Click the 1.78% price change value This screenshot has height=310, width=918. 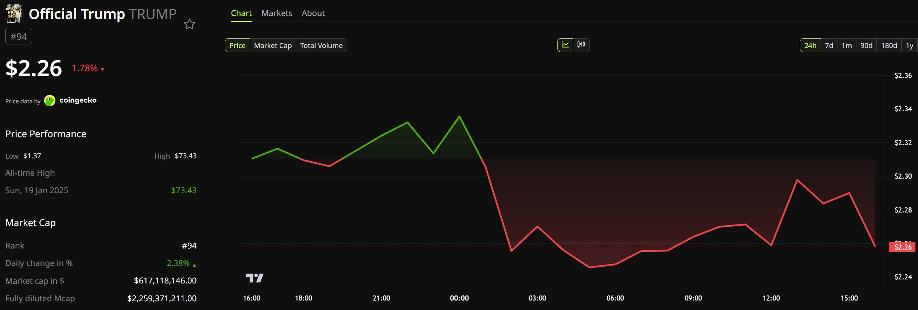85,68
